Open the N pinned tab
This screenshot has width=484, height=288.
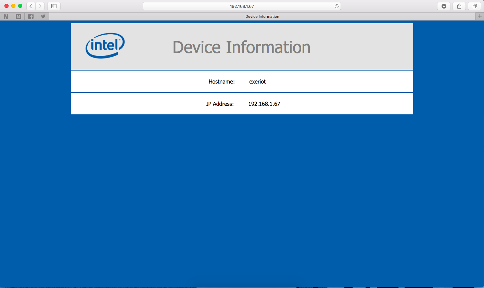point(6,16)
